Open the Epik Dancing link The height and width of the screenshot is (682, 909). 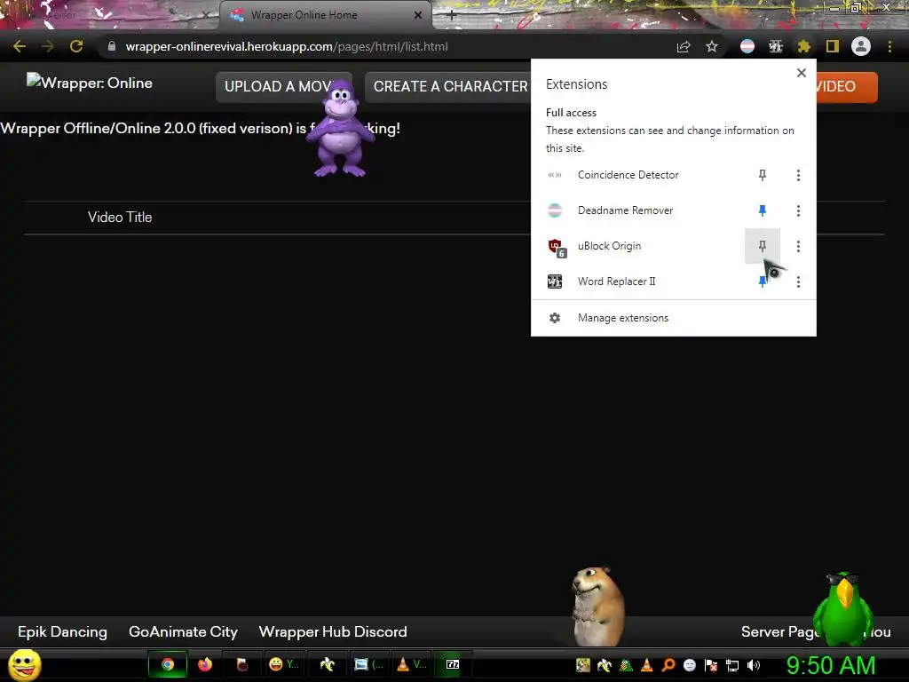coord(63,631)
